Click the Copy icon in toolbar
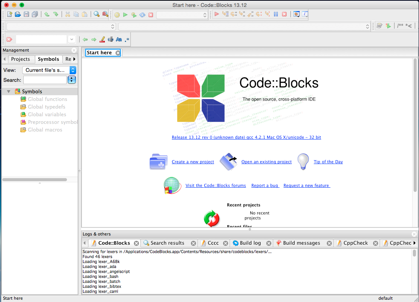Viewport: 419px width, 302px height. (76, 14)
